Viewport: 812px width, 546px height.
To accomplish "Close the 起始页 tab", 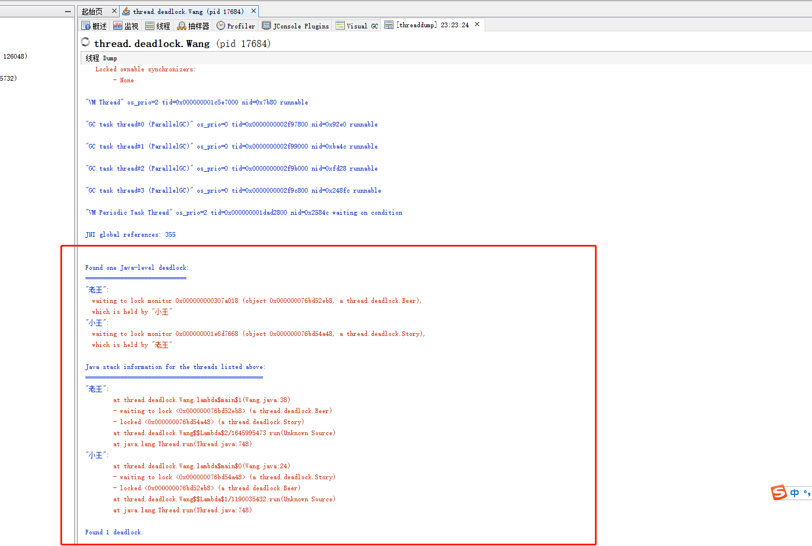I will coord(114,10).
